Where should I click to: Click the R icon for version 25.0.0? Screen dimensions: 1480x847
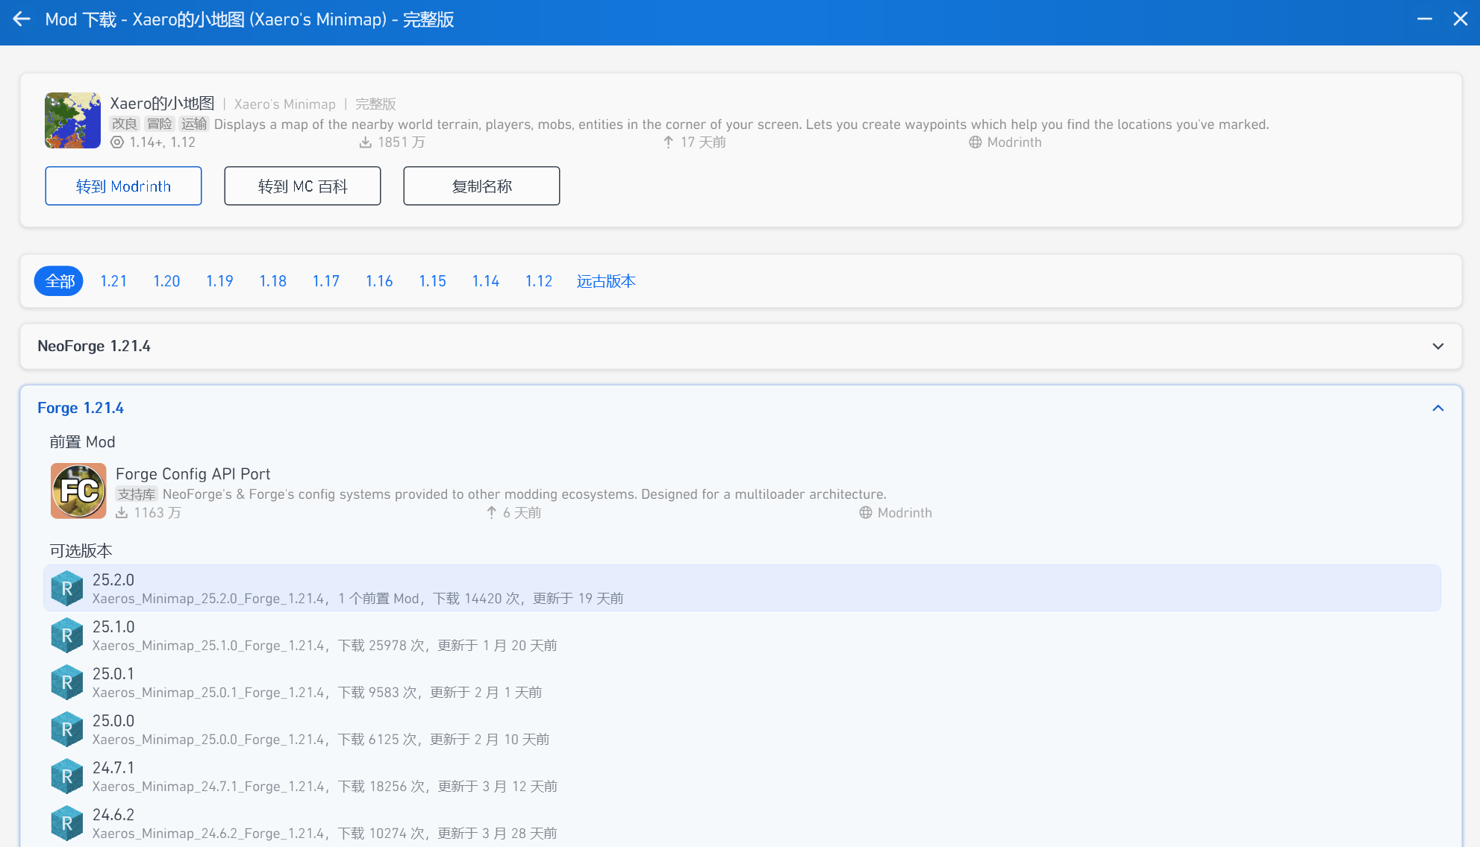pos(67,729)
